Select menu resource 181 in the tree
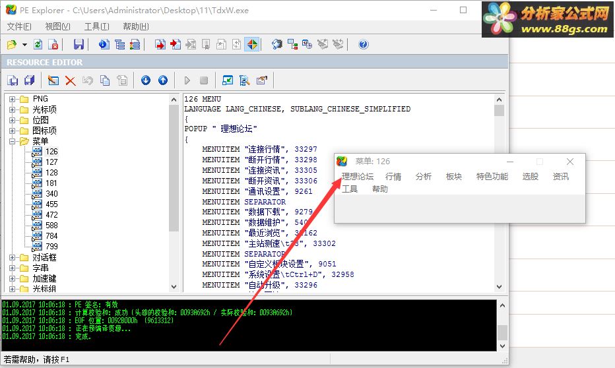Image resolution: width=615 pixels, height=368 pixels. point(51,183)
